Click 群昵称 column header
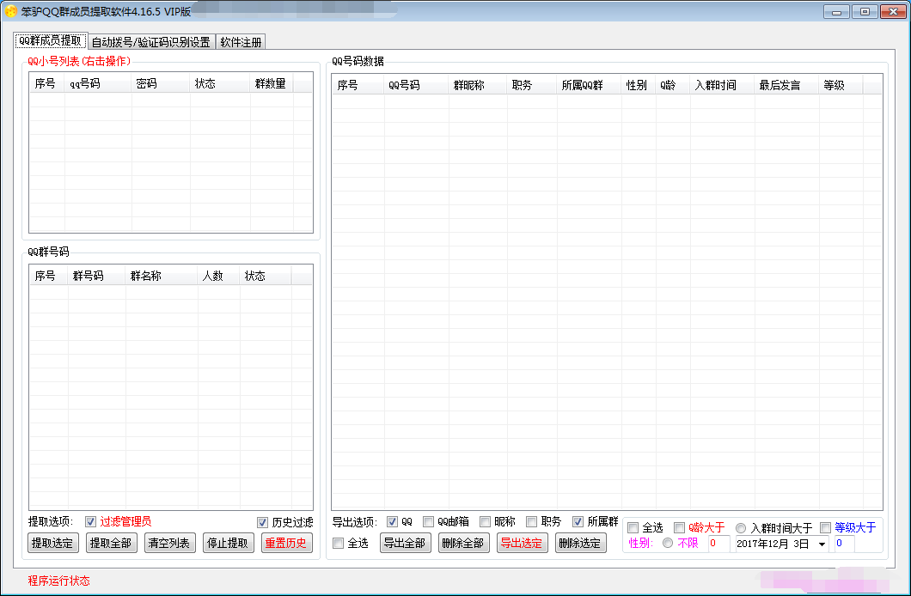The width and height of the screenshot is (911, 596). click(477, 85)
